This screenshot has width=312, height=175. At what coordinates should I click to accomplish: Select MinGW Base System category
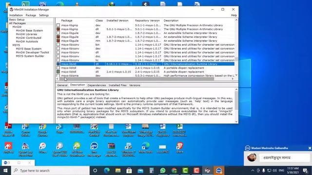tap(29, 31)
